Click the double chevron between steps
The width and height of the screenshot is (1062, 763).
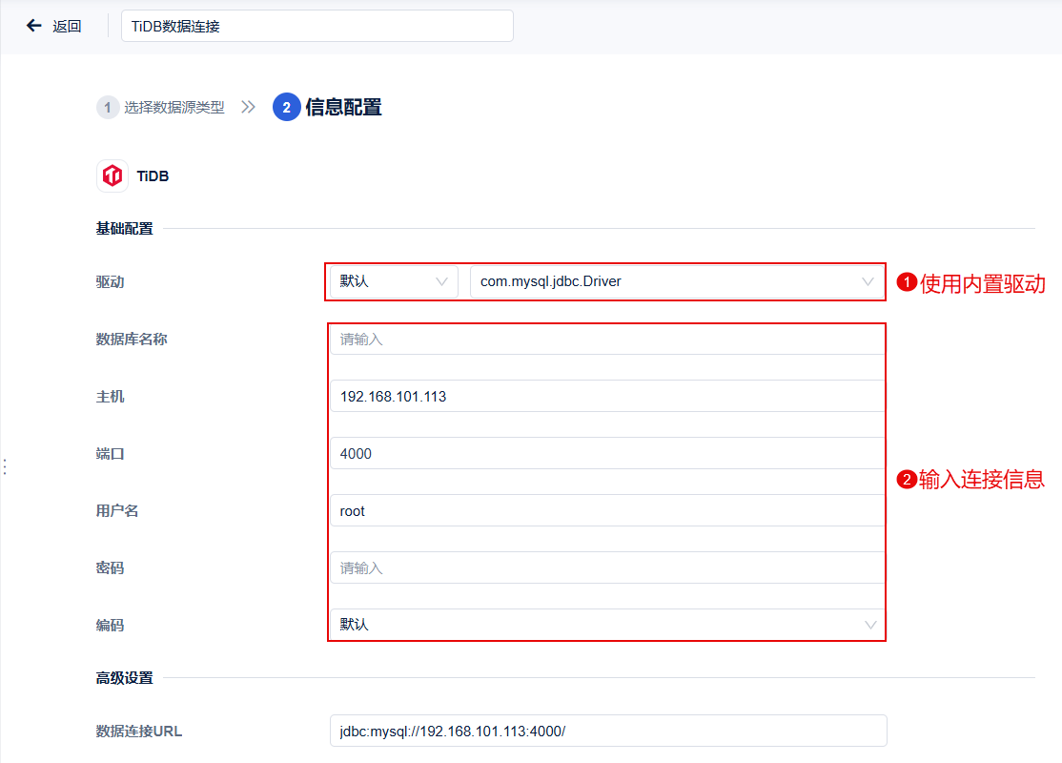(249, 107)
